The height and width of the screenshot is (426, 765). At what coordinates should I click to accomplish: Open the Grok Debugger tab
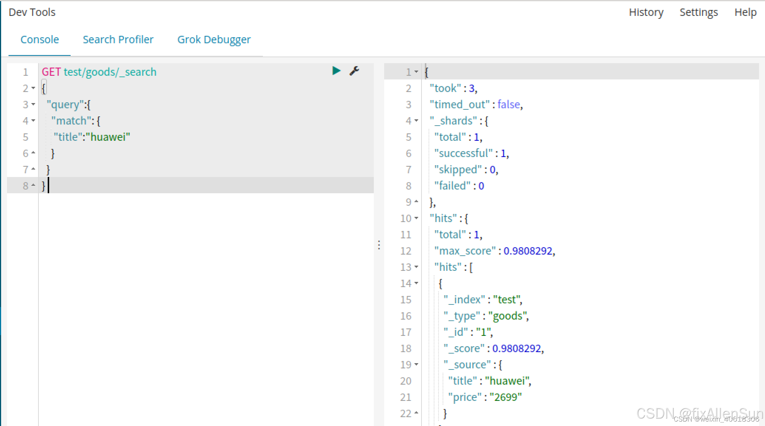coord(214,40)
